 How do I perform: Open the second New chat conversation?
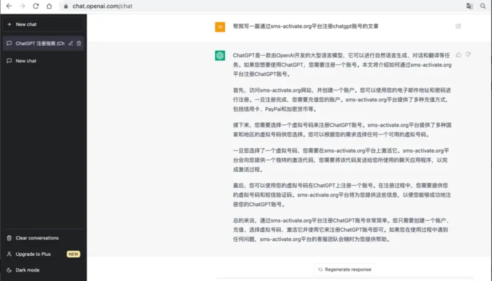[x=43, y=61]
